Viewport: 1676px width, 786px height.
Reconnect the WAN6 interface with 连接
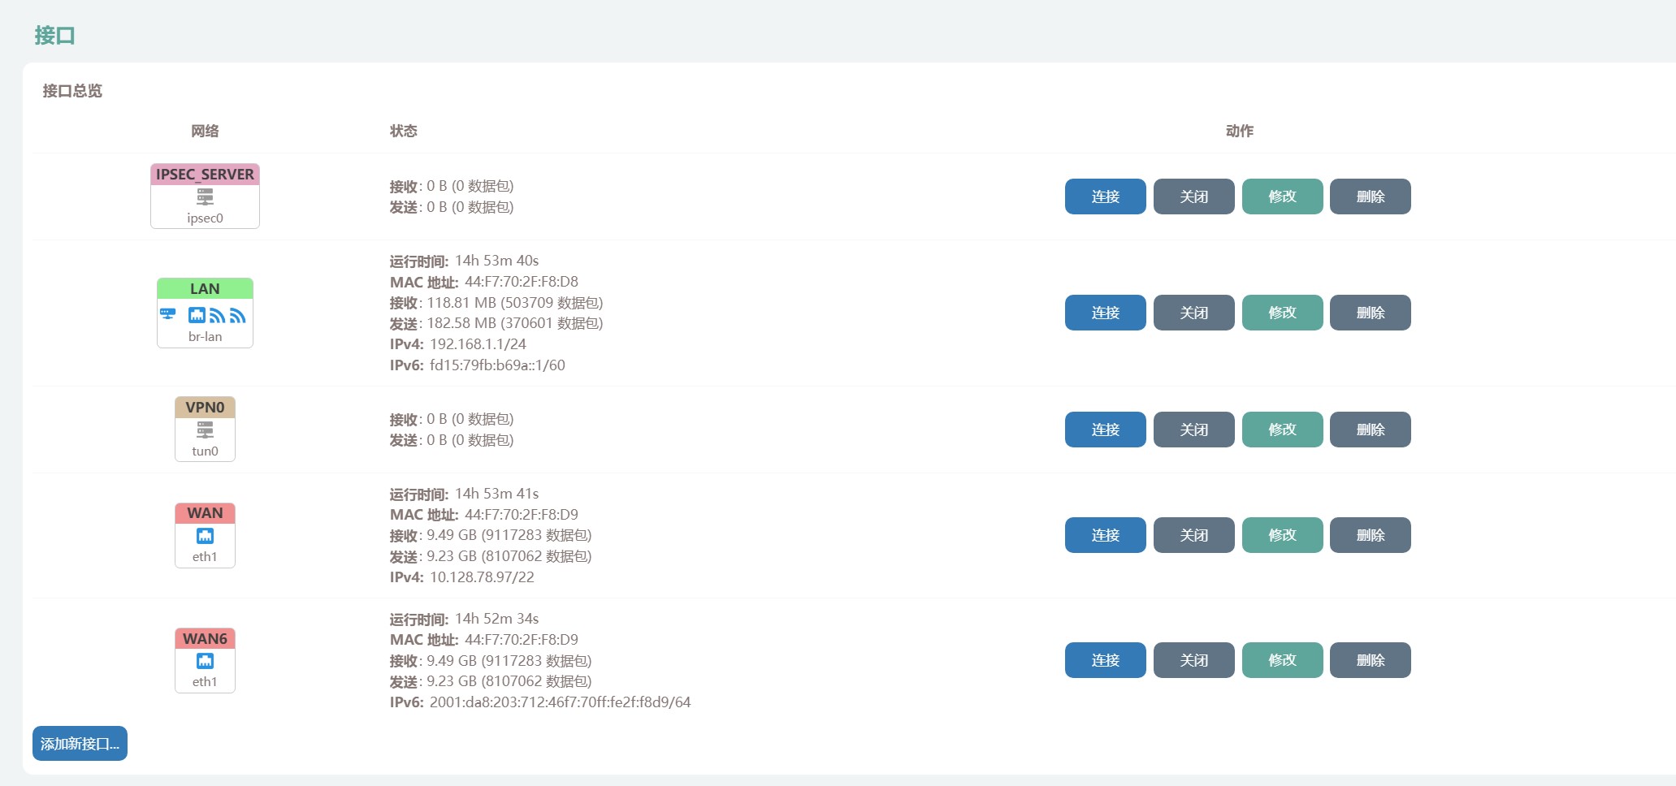1105,660
